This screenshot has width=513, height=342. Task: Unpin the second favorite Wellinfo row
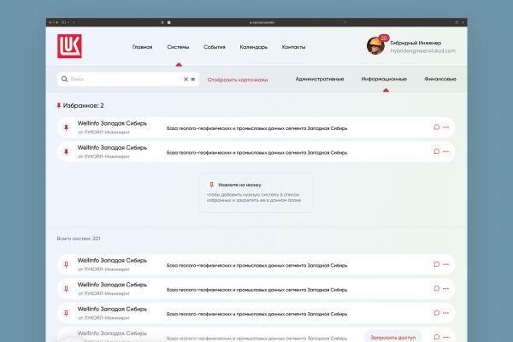[67, 152]
